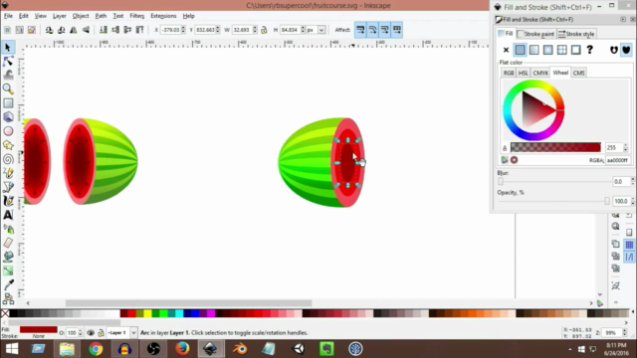The image size is (637, 358).
Task: Open the Edit menu
Action: coord(24,16)
